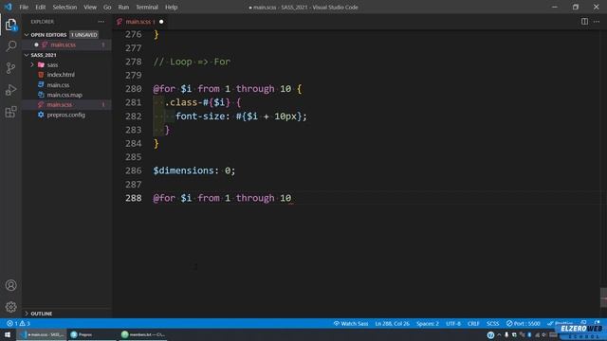
Task: Click the font-size property on line 282
Action: pos(200,117)
